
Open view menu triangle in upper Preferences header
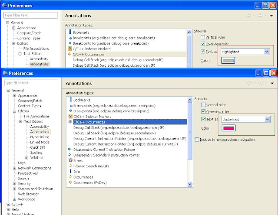point(271,16)
